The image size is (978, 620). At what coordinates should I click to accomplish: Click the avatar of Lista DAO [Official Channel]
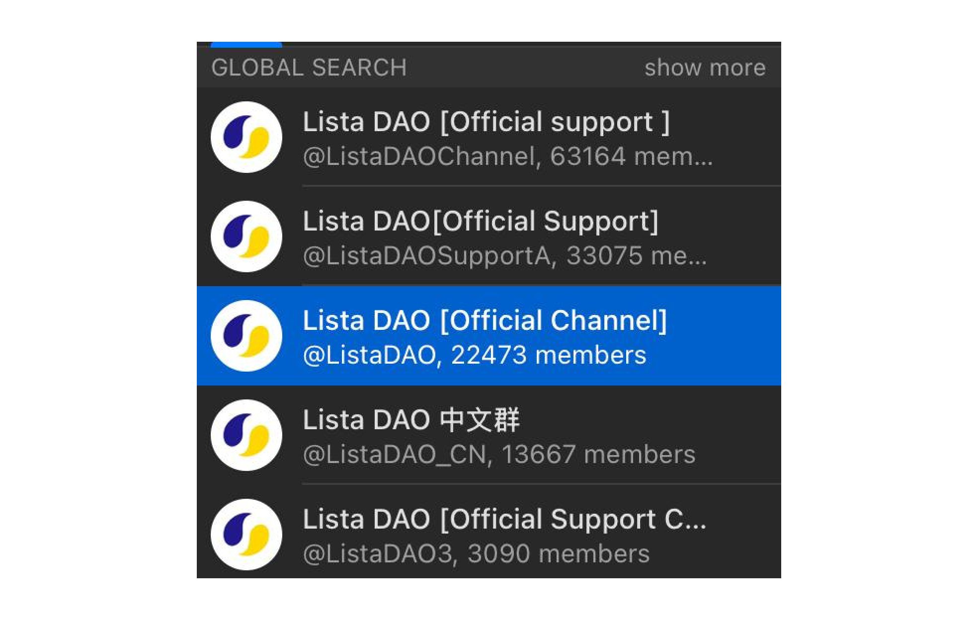point(246,336)
